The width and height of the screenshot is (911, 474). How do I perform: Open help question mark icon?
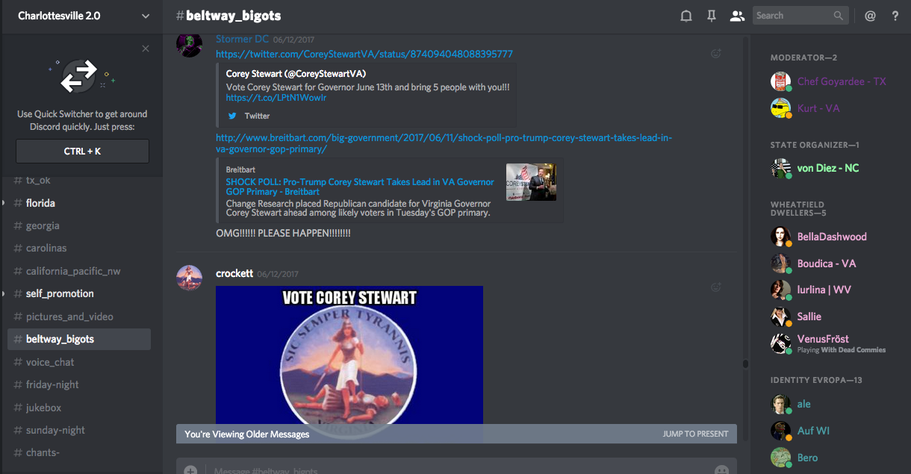pyautogui.click(x=895, y=16)
